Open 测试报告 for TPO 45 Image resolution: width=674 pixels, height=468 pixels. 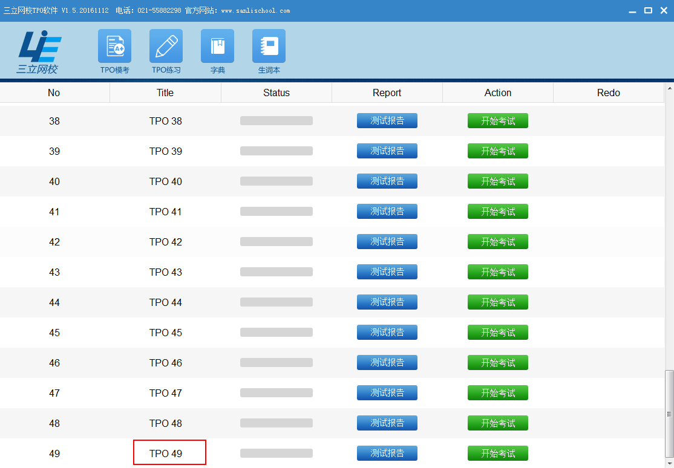[x=387, y=332]
